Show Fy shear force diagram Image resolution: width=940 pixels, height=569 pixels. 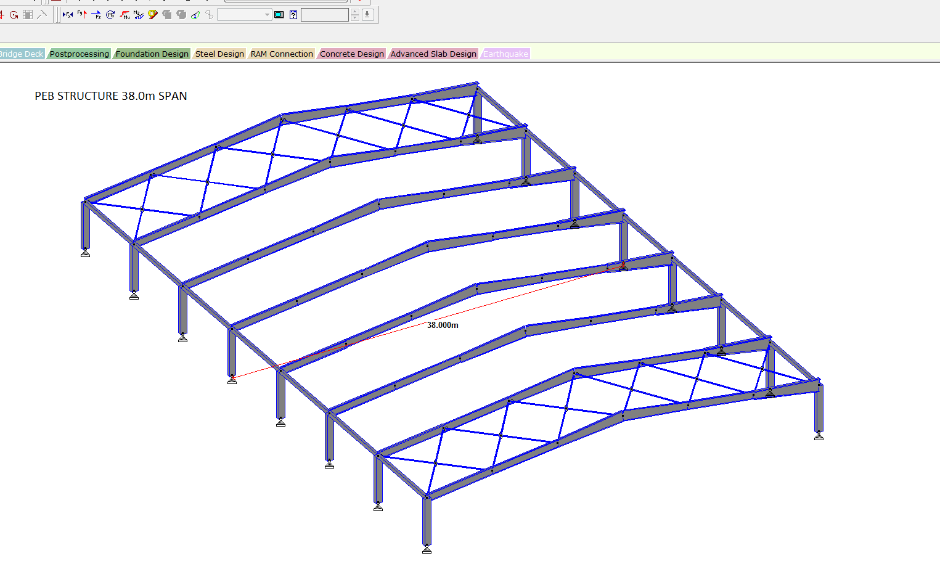[x=82, y=15]
